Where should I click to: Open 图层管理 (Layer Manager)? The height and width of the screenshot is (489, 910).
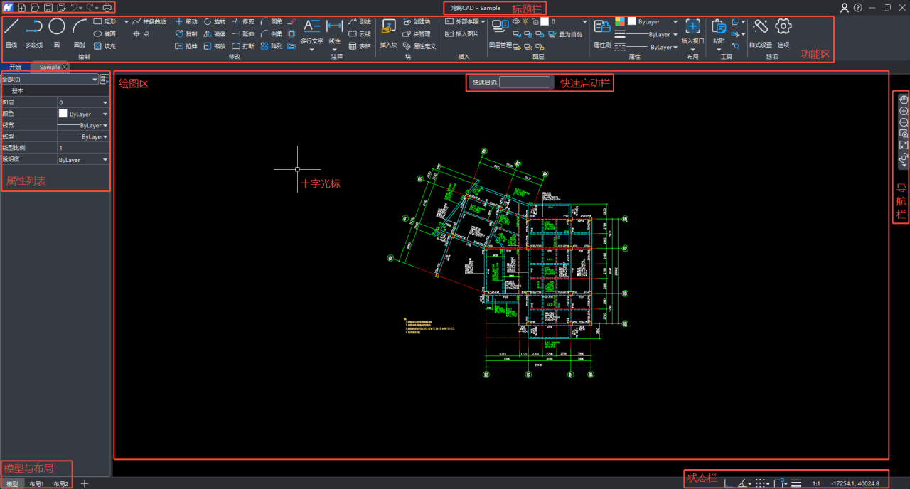click(x=500, y=32)
